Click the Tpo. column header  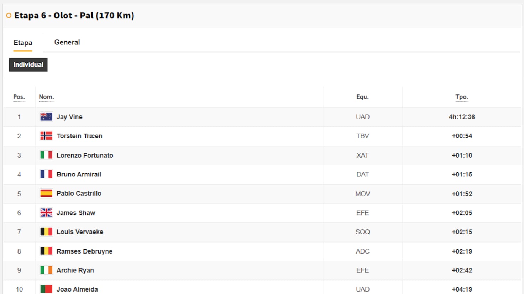pos(462,97)
